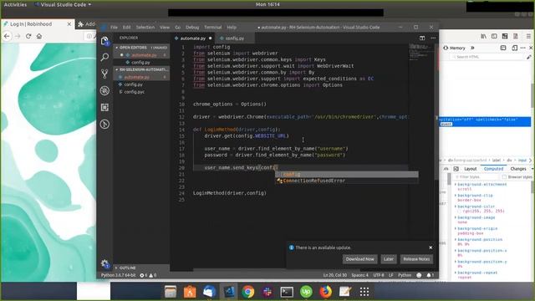Screen dimensions: 535x301
Task: Open Slack from the dock
Action: [x=267, y=292]
